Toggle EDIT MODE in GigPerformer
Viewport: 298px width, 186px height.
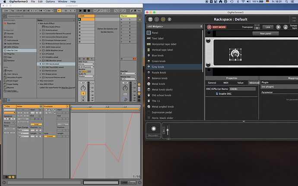[217, 27]
